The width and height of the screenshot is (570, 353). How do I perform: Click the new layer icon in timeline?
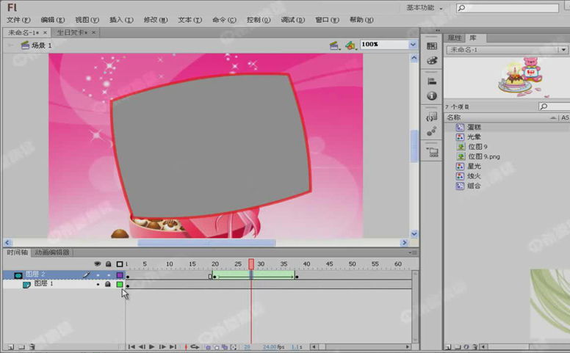(10, 346)
